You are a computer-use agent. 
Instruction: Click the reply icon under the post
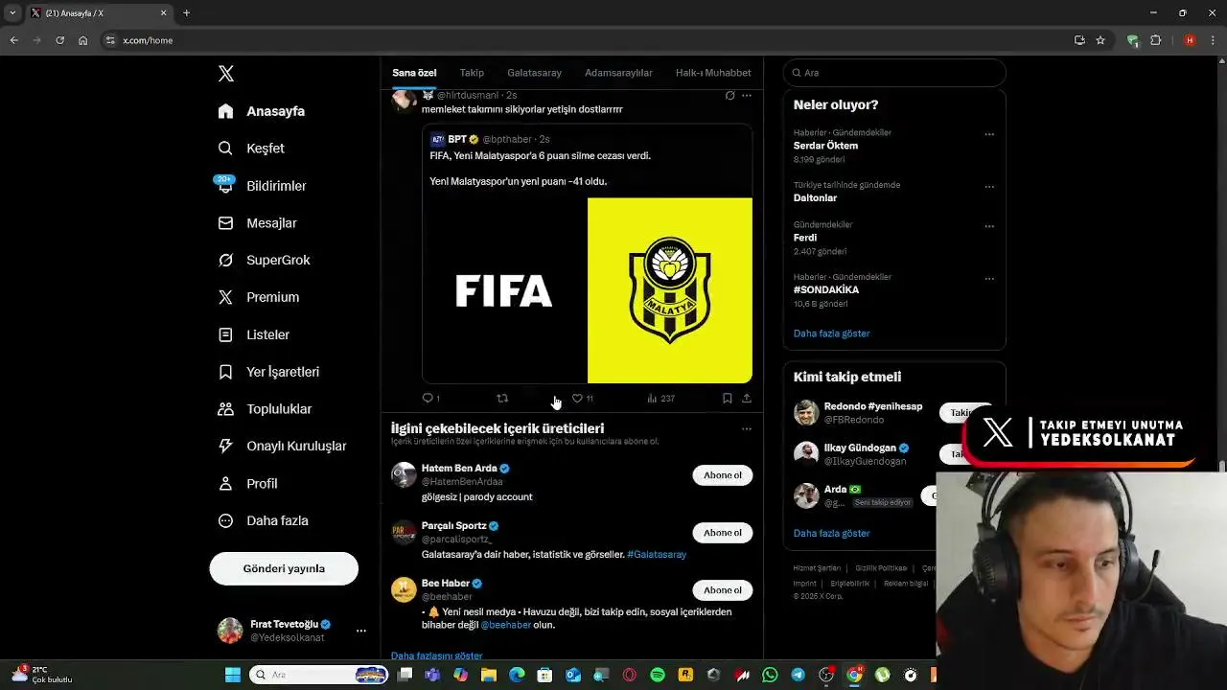pyautogui.click(x=428, y=398)
